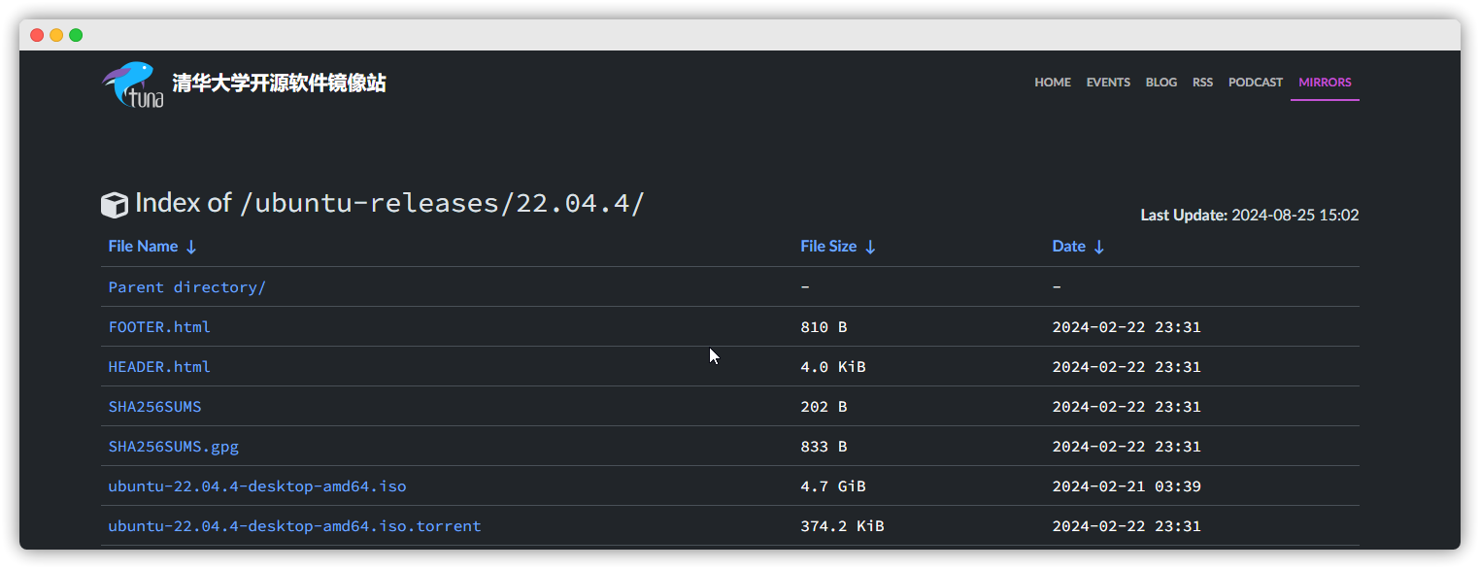Open Parent directory link

pyautogui.click(x=186, y=287)
